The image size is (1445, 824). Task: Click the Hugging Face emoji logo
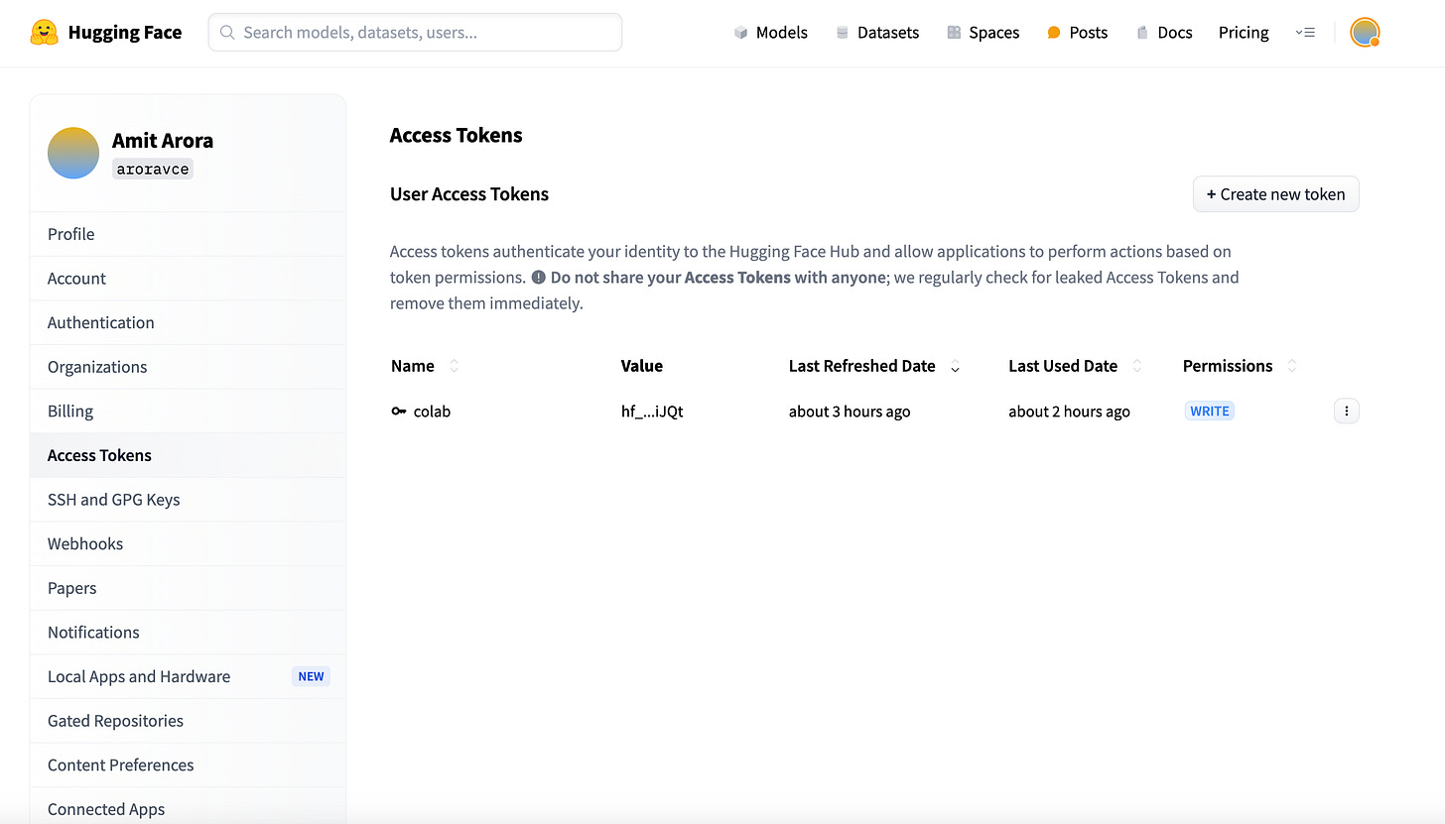[x=44, y=33]
